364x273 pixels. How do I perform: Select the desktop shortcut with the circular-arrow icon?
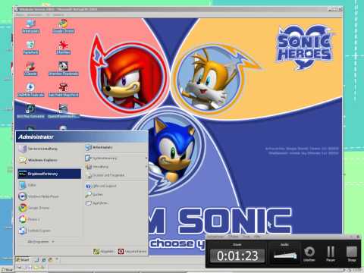coord(30,111)
